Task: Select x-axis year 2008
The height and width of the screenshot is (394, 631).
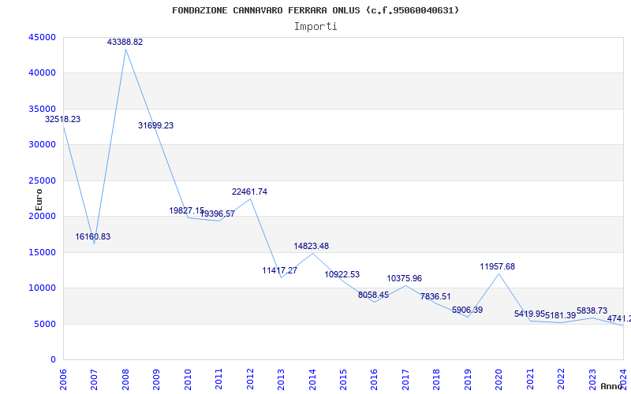Action: point(125,380)
